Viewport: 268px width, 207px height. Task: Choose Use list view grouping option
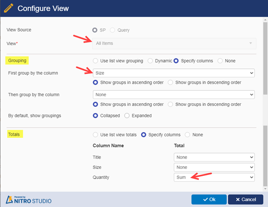tap(95, 61)
